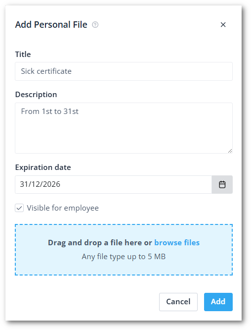Click the Title input field
The image size is (251, 330).
click(x=124, y=71)
